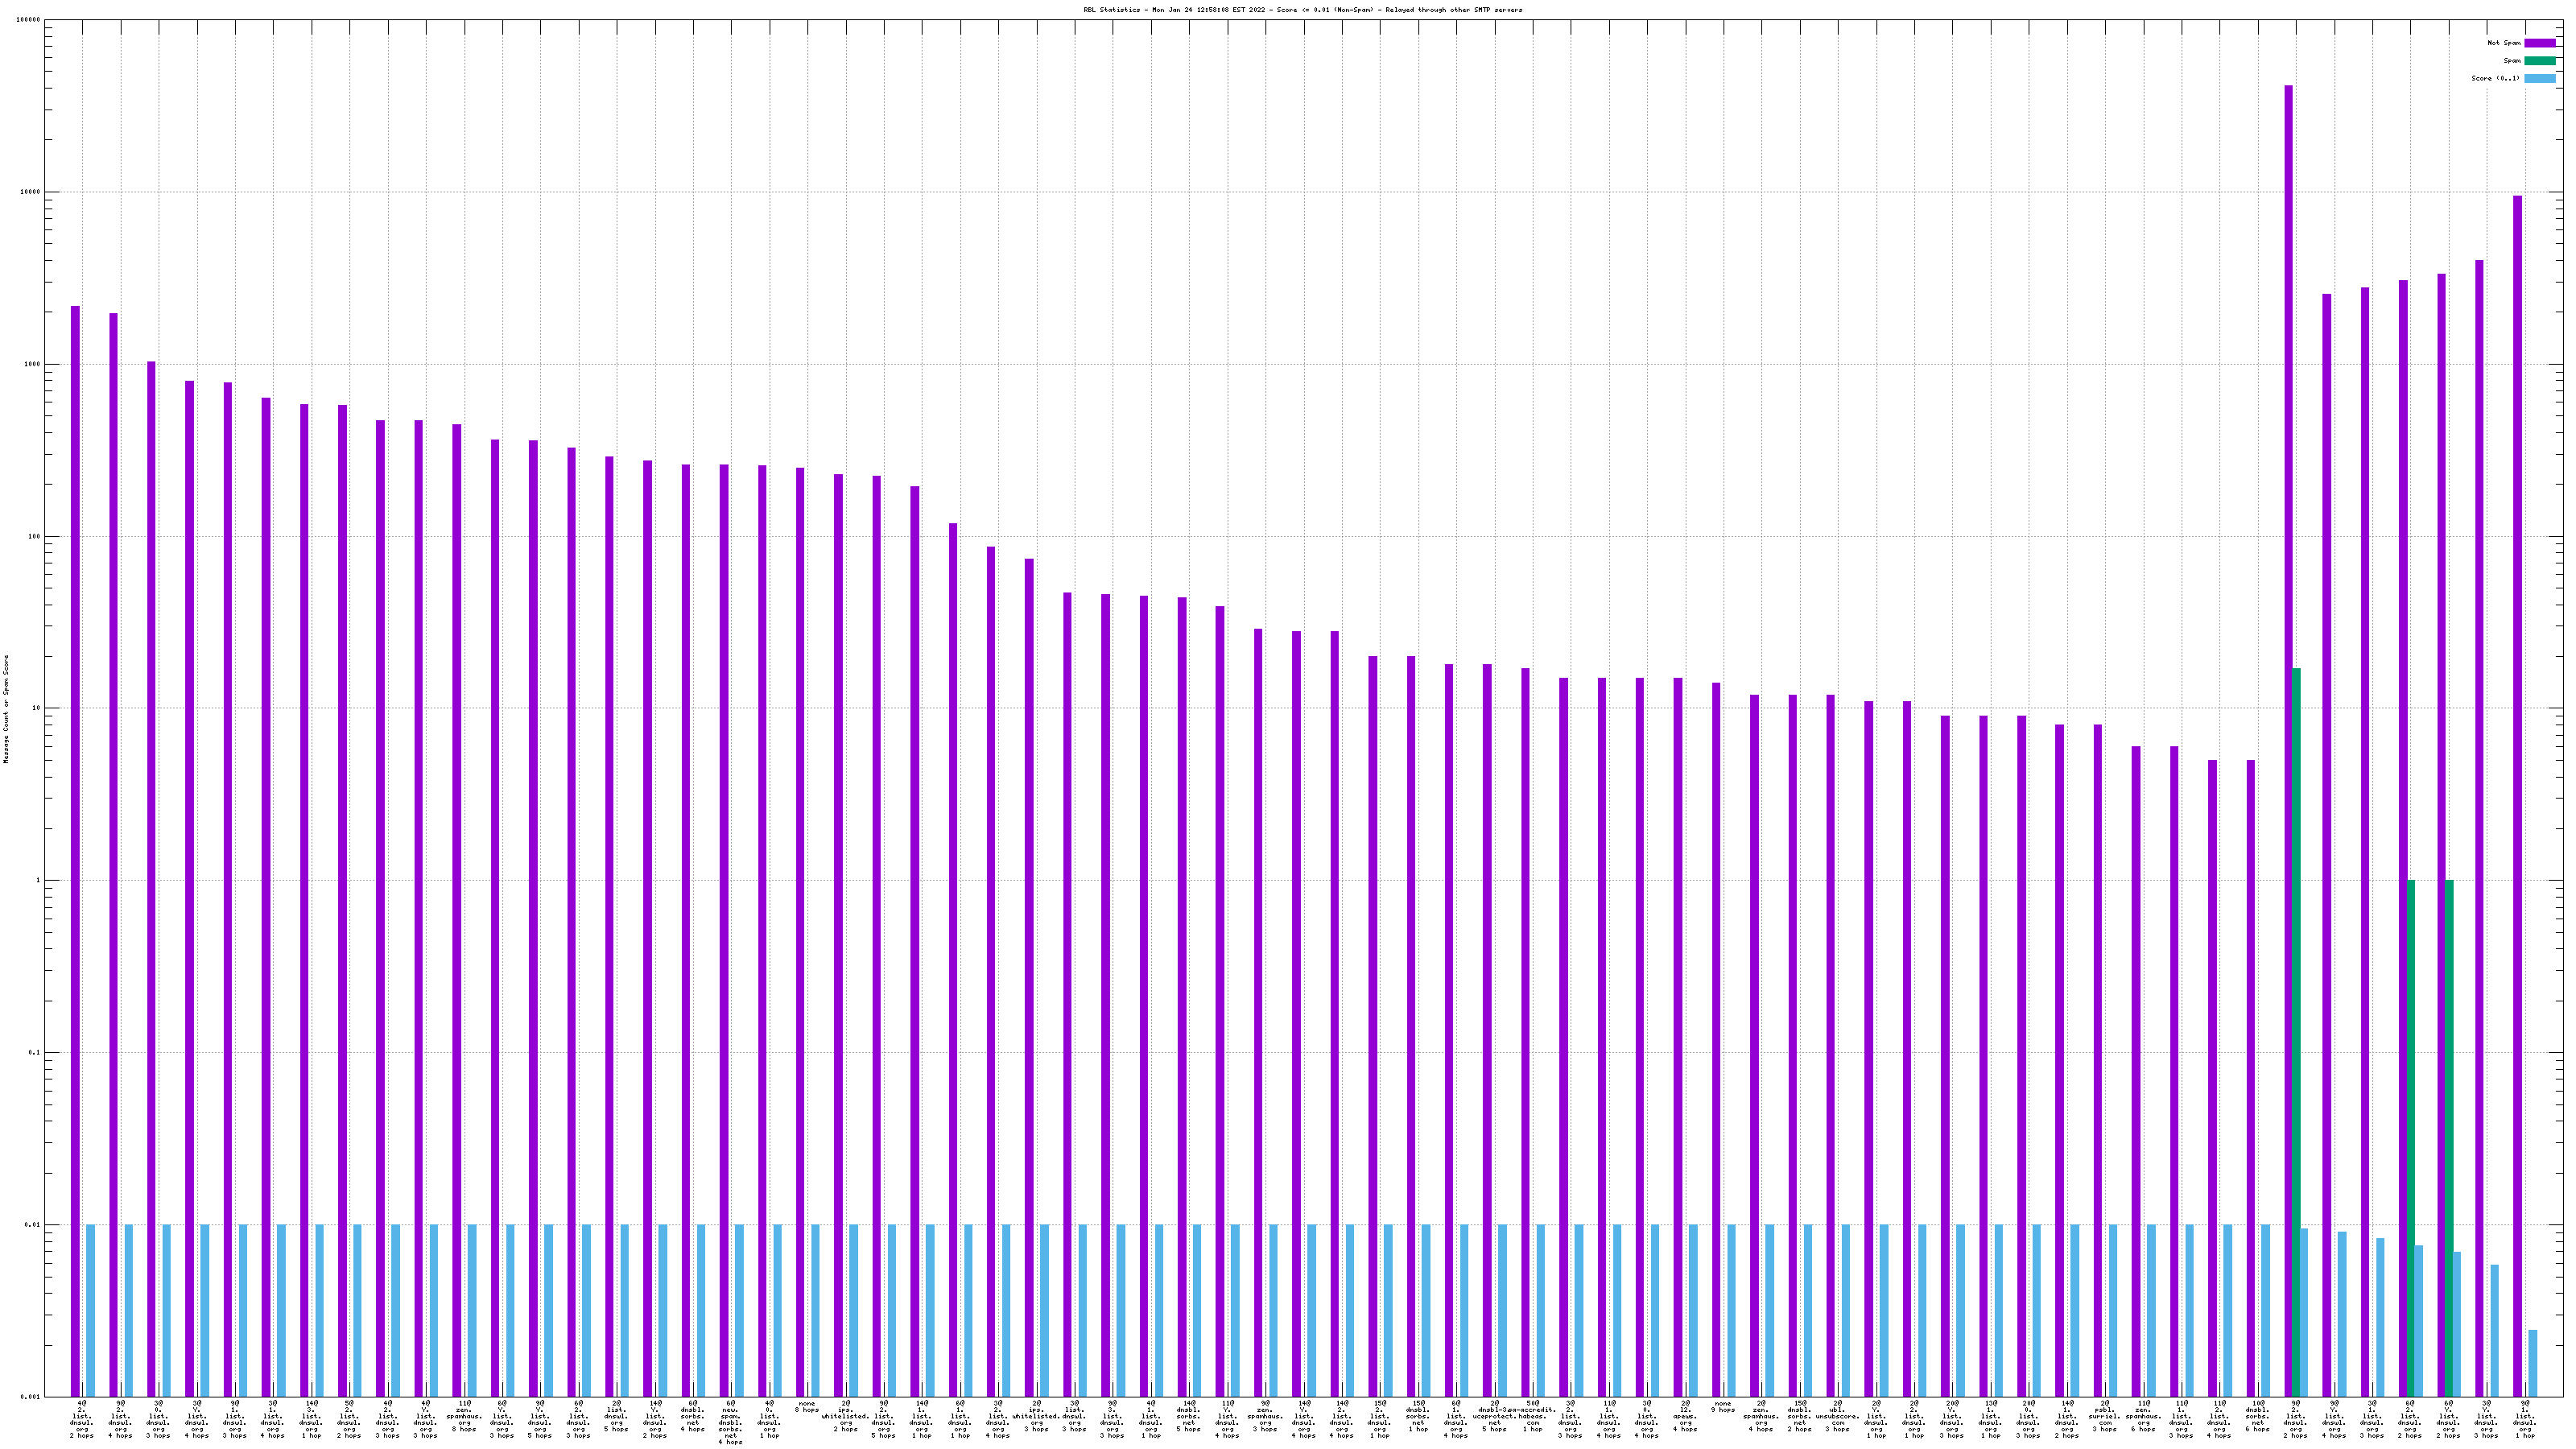This screenshot has width=2576, height=1449.
Task: Click the 'Message Count or Spam Score' axis label
Action: [x=6, y=709]
